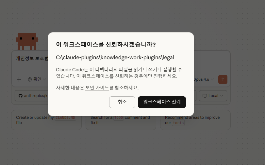Image resolution: width=265 pixels, height=165 pixels.
Task: Confirm with 워크스페이스 신뢰 button
Action: [162, 102]
